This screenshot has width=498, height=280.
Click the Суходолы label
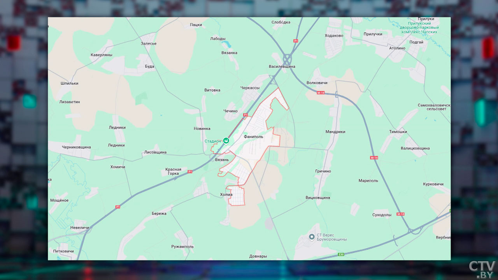(x=382, y=215)
